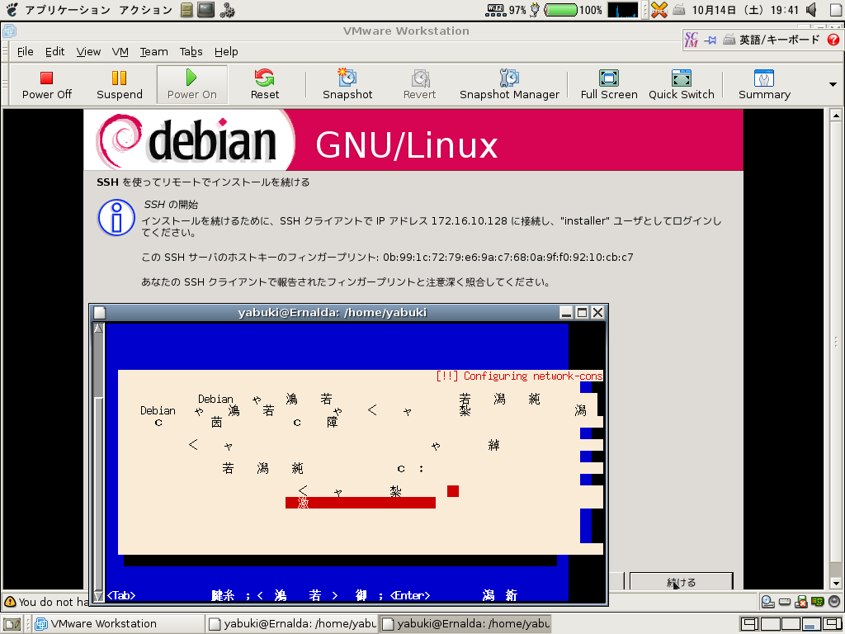Click the network adapter status icon
The height and width of the screenshot is (634, 845).
coord(818,602)
